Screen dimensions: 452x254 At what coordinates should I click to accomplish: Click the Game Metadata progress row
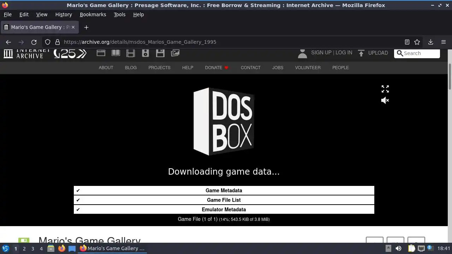pyautogui.click(x=224, y=190)
